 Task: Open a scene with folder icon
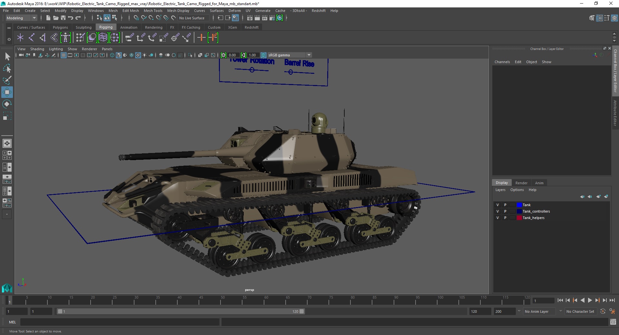(x=55, y=18)
